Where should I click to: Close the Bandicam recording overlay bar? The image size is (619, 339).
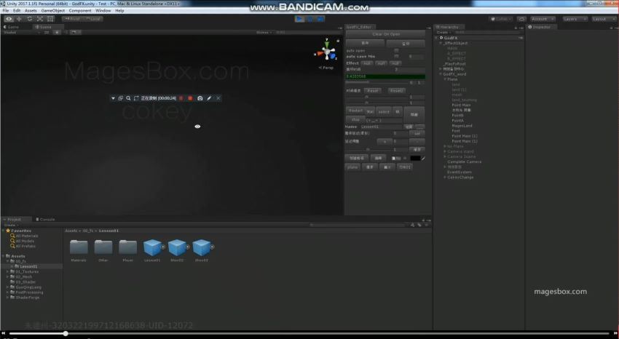pyautogui.click(x=218, y=98)
